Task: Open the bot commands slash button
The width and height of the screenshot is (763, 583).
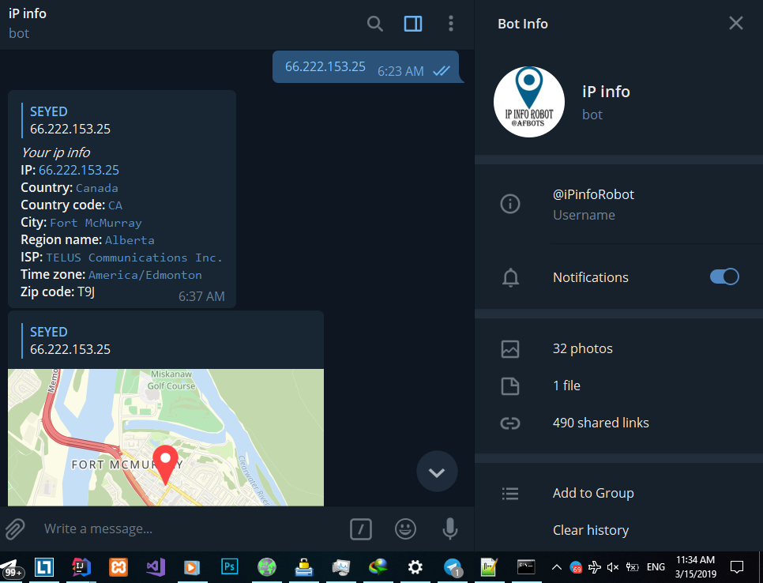Action: [x=361, y=529]
